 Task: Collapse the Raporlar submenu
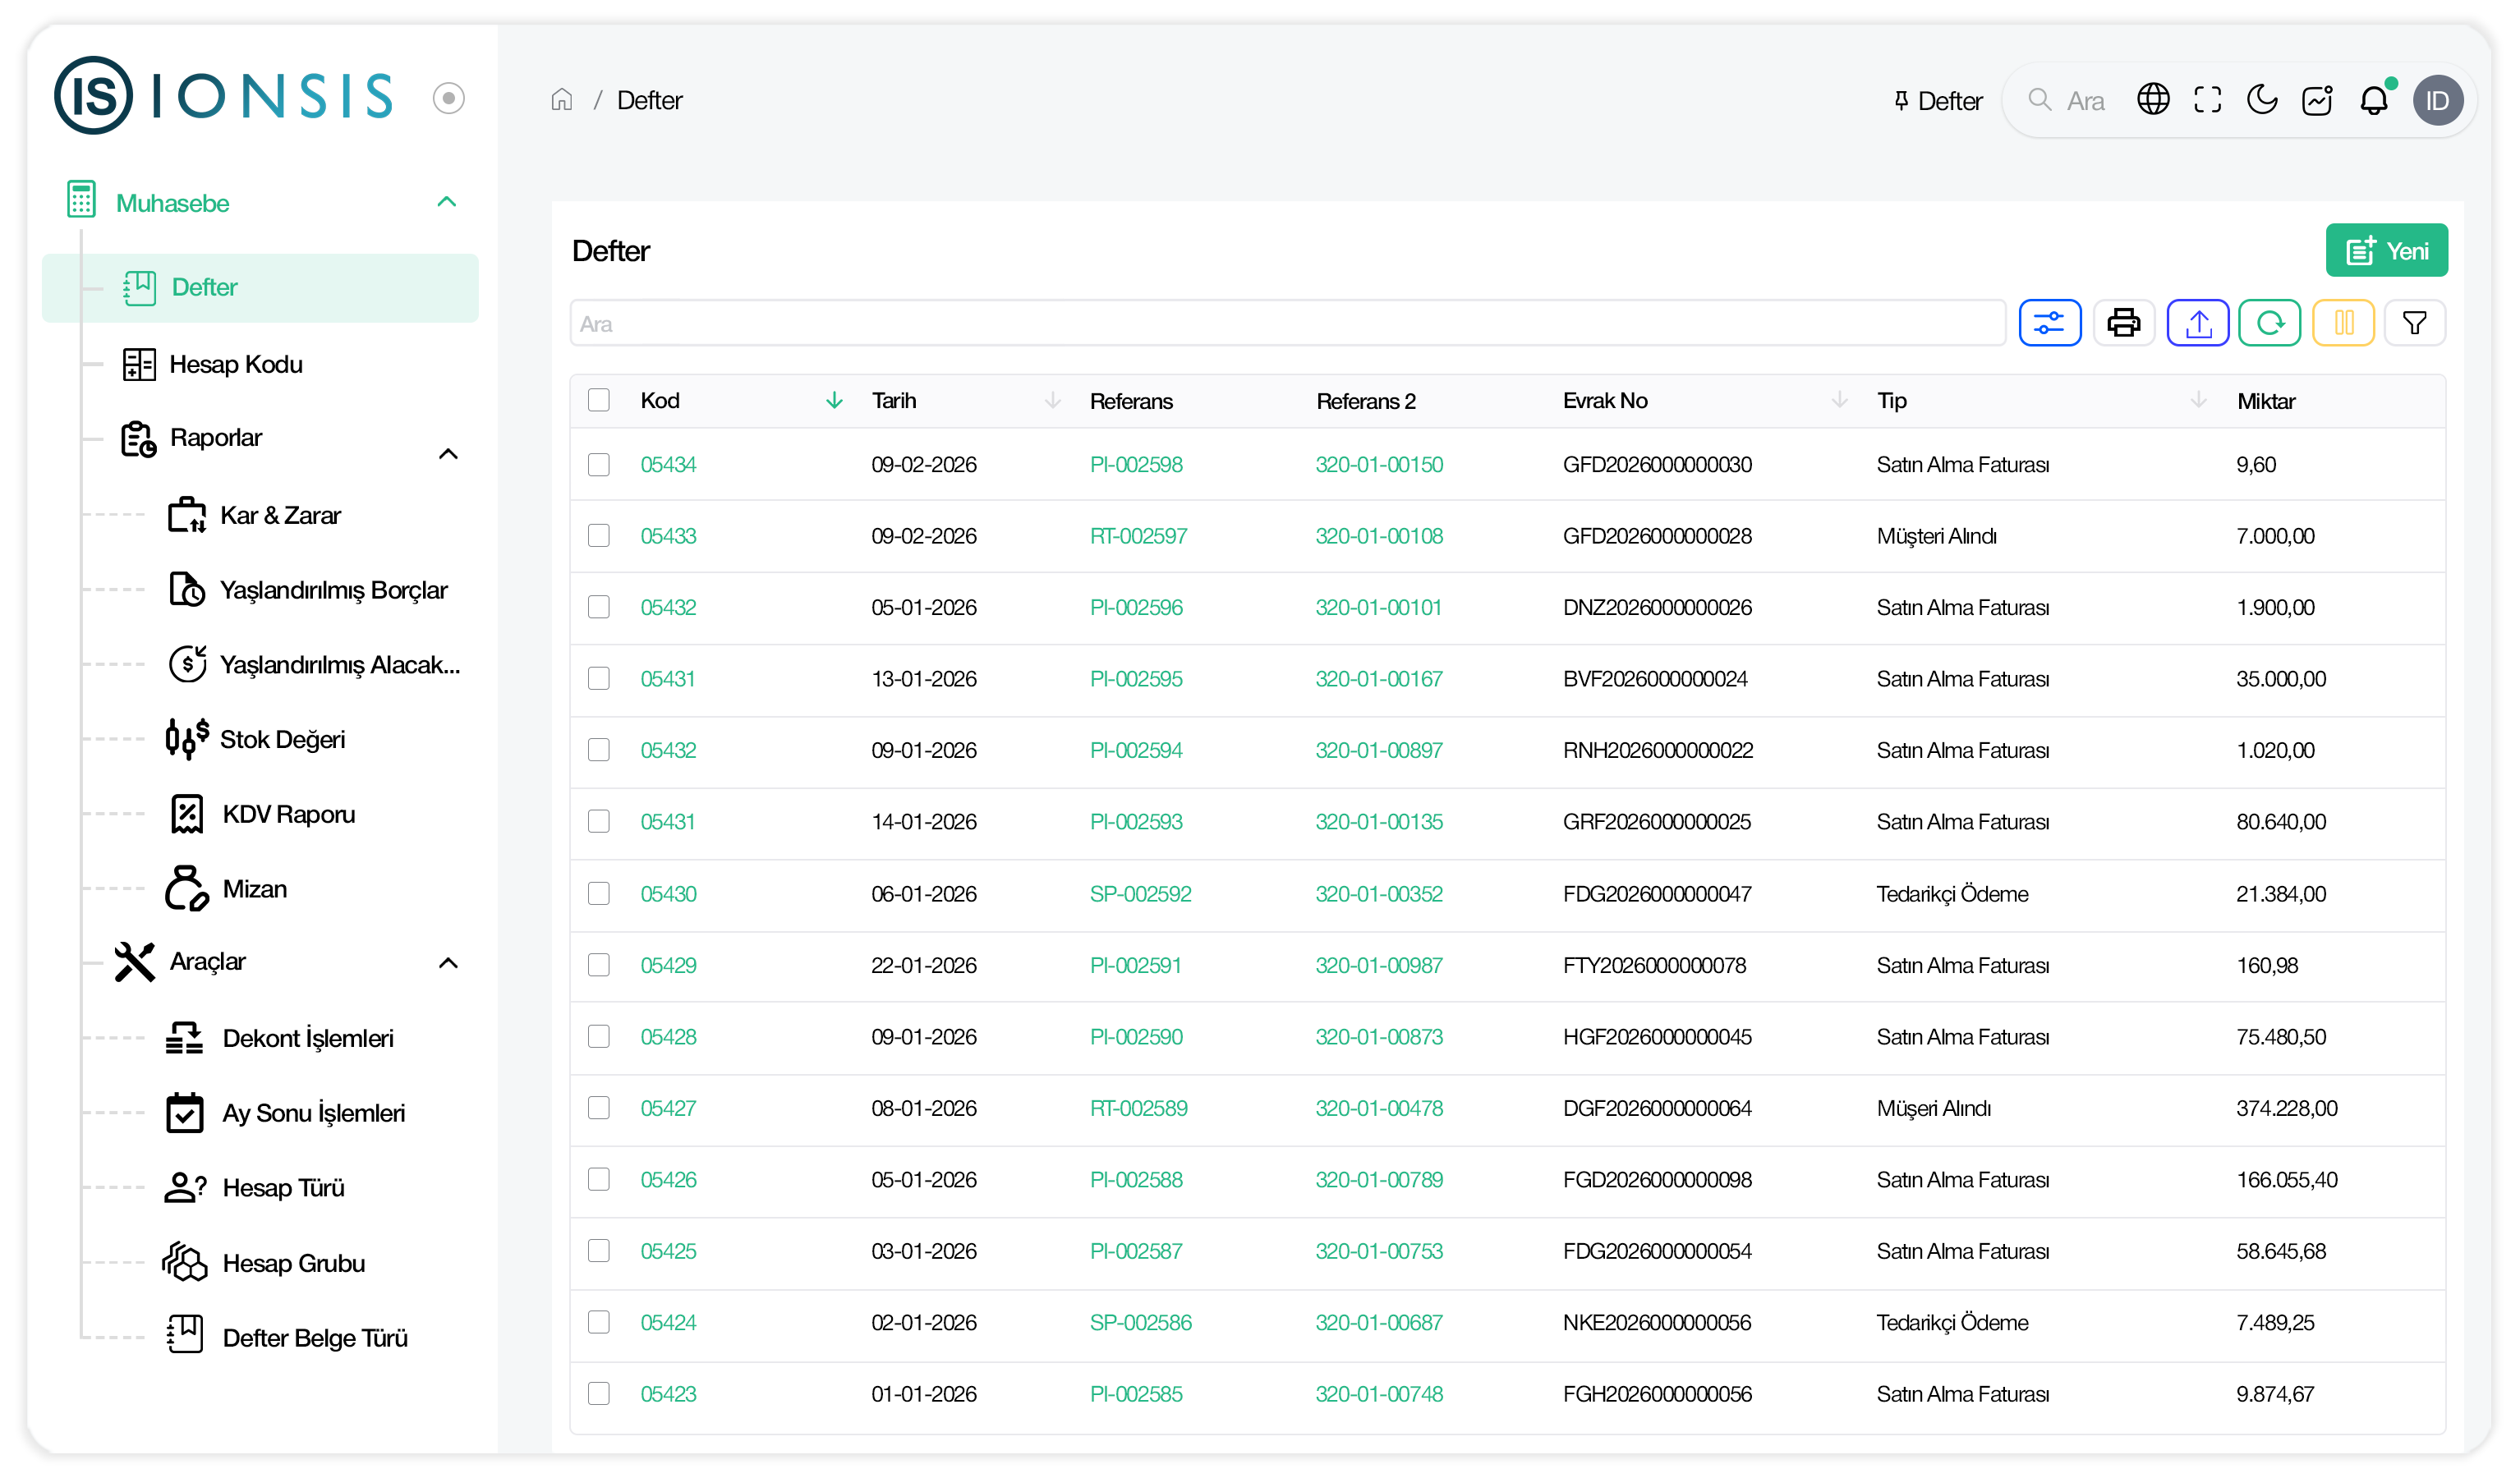click(448, 454)
